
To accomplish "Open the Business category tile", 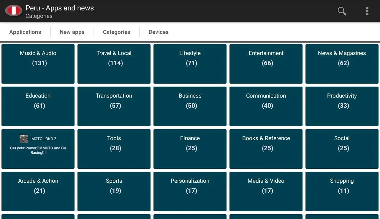I will [x=190, y=107].
